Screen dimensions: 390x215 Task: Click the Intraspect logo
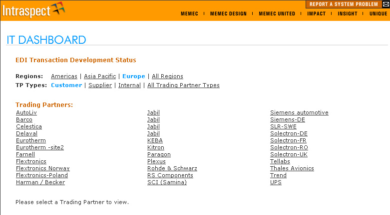click(x=33, y=10)
